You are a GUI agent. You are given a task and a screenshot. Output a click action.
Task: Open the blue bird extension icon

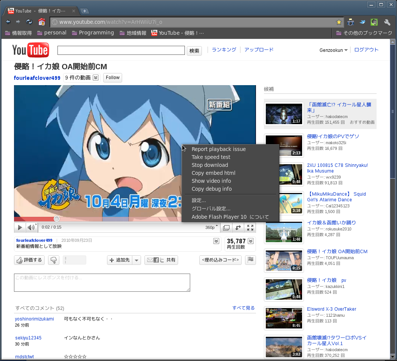coord(363,22)
